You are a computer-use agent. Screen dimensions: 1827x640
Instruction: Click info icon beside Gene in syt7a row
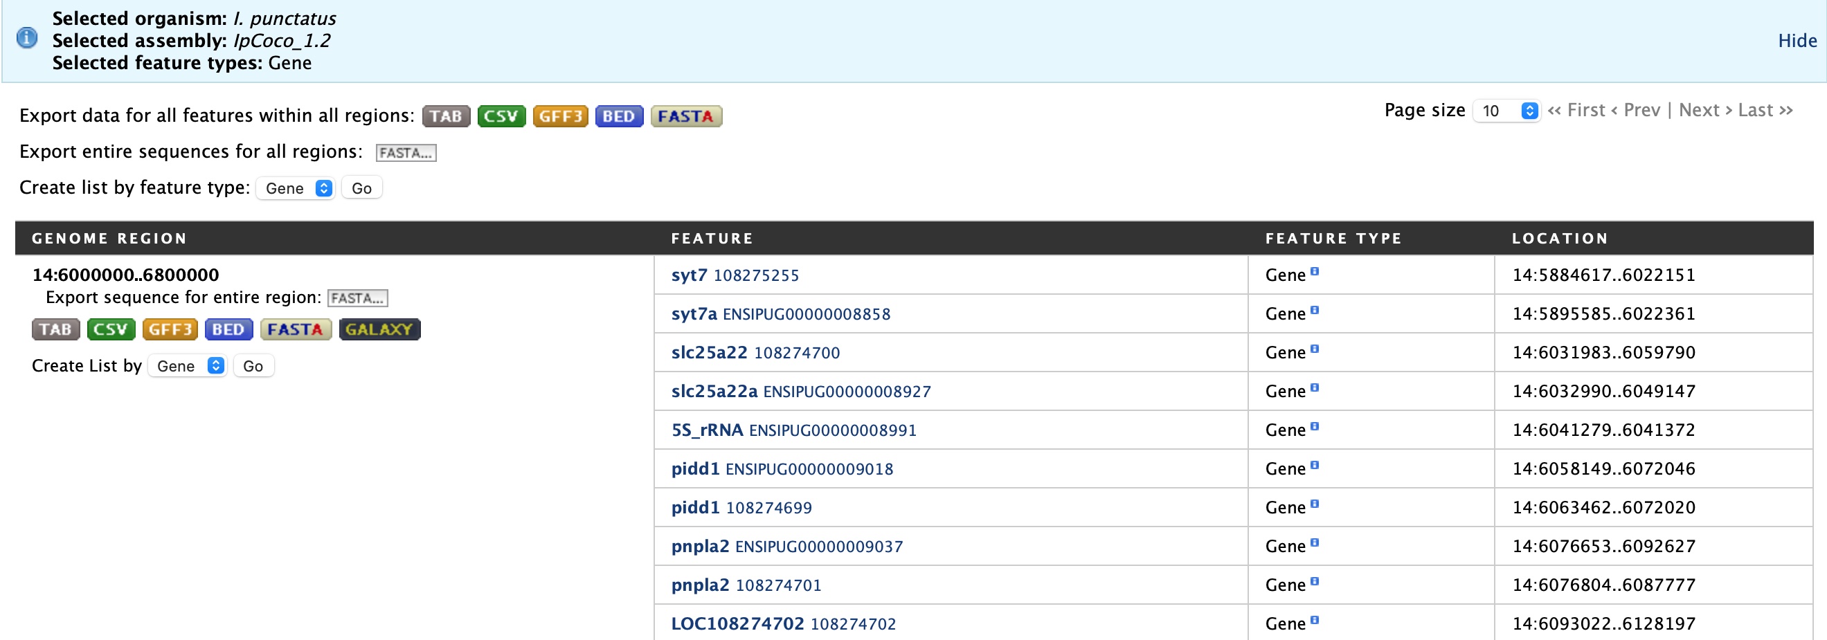pyautogui.click(x=1314, y=311)
